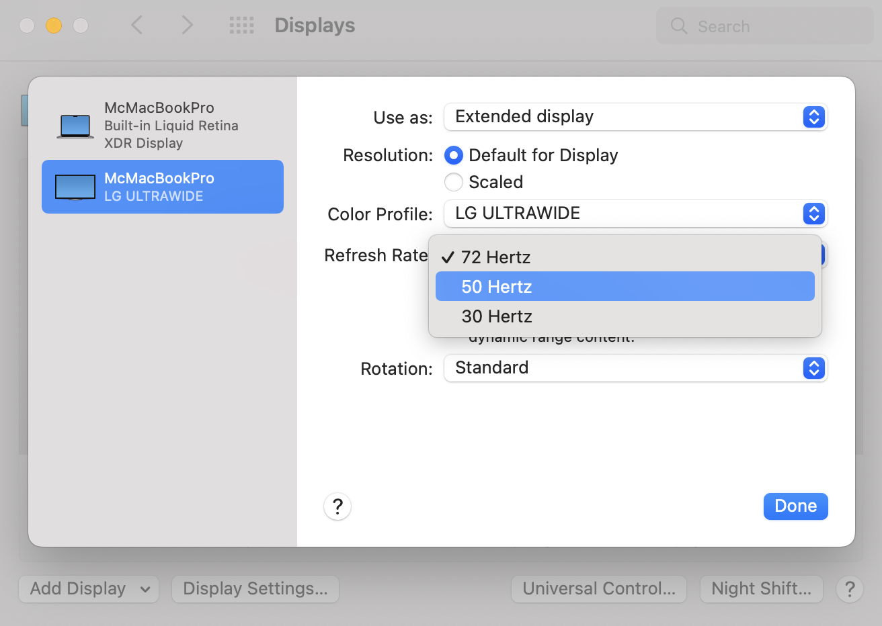Image resolution: width=882 pixels, height=626 pixels.
Task: Click the LG ULTRAWIDE monitor icon
Action: pyautogui.click(x=75, y=187)
